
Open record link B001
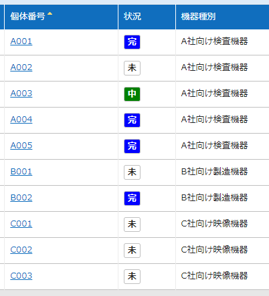tap(21, 172)
